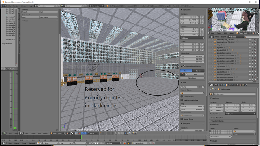Click the New Layer button
Image resolution: width=260 pixels, height=146 pixels.
192,78
